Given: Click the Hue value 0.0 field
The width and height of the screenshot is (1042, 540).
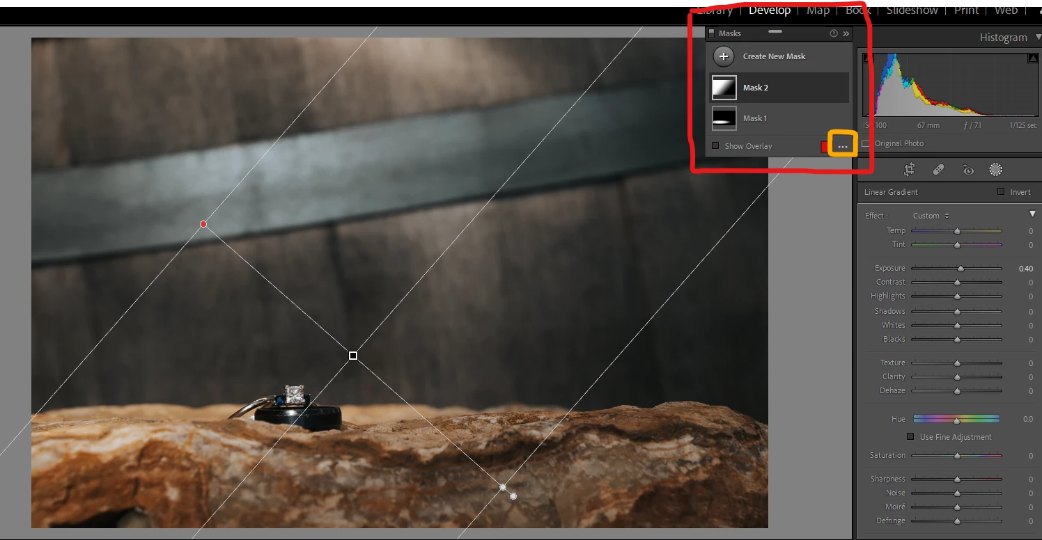Looking at the screenshot, I should click(1027, 420).
